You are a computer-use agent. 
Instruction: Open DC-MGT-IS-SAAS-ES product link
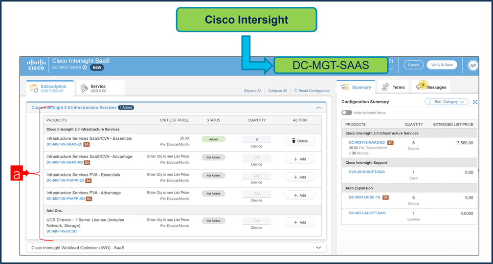tap(65, 144)
